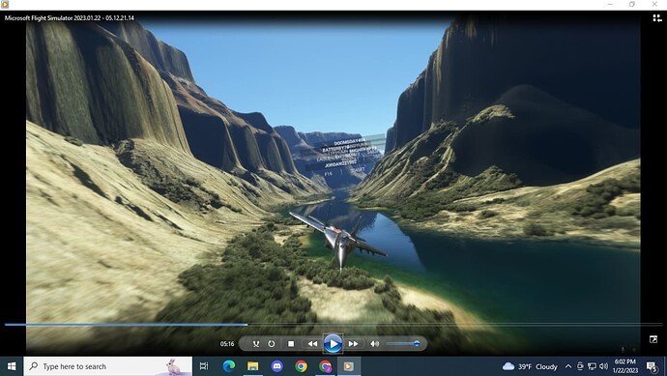This screenshot has height=376, width=667.
Task: Open Windows Start menu
Action: tap(12, 366)
